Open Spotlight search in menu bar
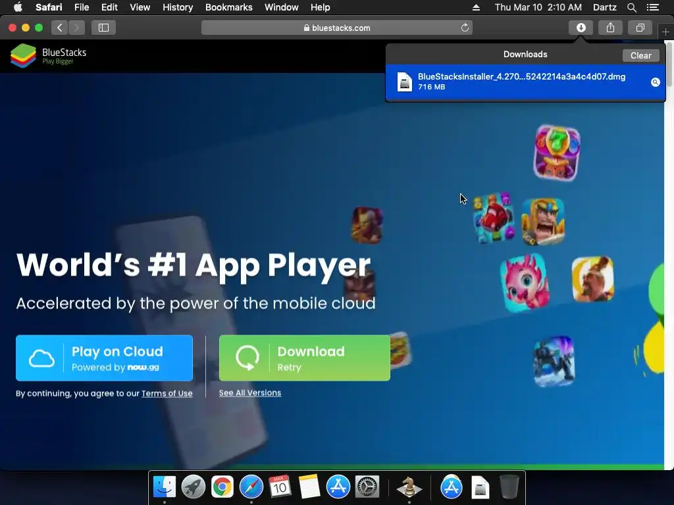674x505 pixels. (x=631, y=7)
